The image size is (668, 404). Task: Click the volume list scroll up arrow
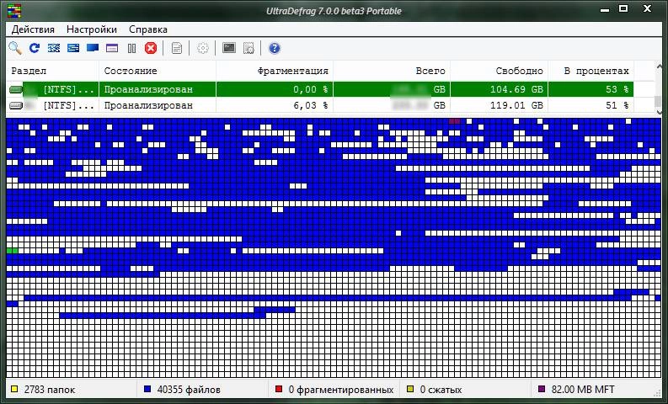(x=659, y=66)
